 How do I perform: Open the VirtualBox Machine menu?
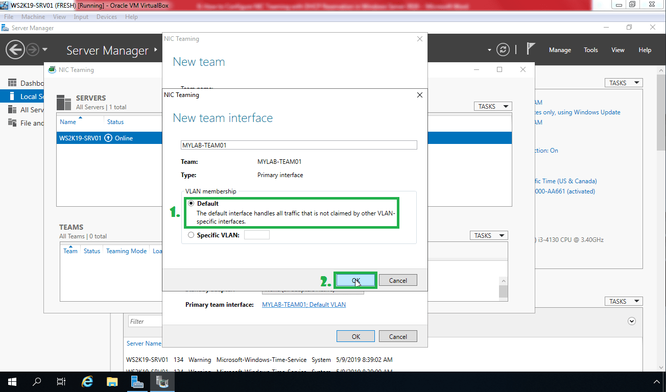tap(33, 17)
